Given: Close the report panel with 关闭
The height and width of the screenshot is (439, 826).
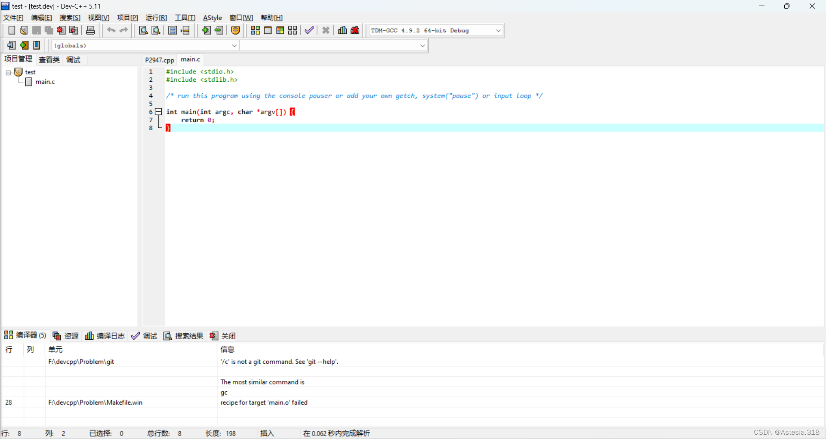Looking at the screenshot, I should [x=228, y=336].
